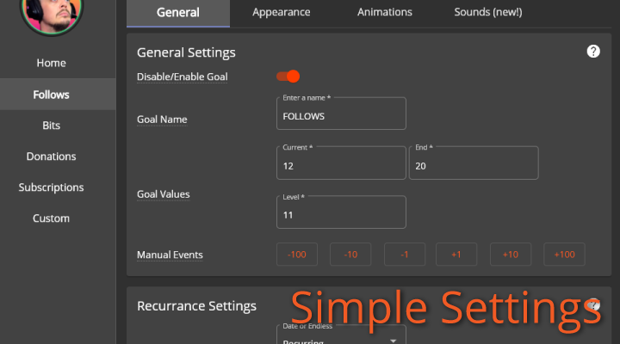
Task: Switch to the Appearance tab
Action: click(282, 13)
